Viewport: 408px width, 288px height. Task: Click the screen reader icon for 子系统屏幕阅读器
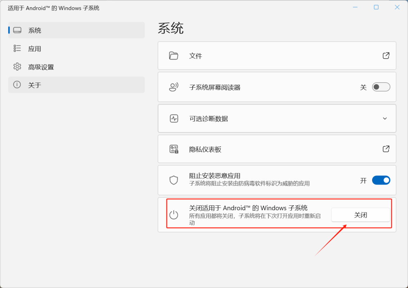pyautogui.click(x=174, y=87)
